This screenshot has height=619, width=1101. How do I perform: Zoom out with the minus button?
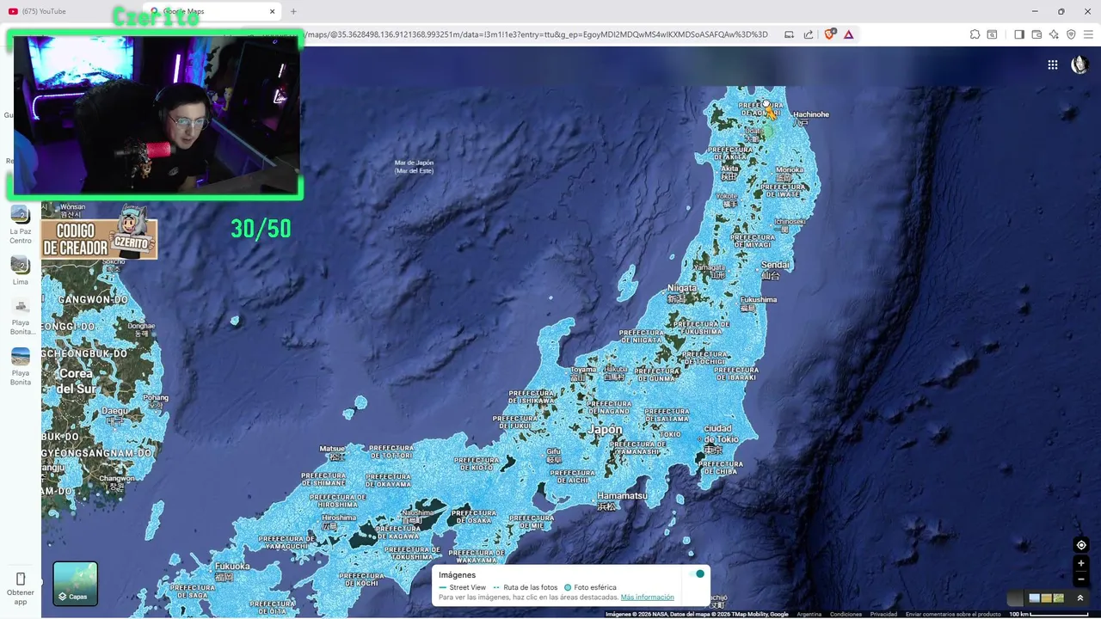[1081, 579]
